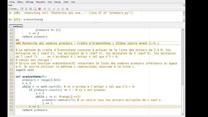Click the Interrupt shell toolbar icon
This screenshot has height=117, width=208.
tap(26, 9)
